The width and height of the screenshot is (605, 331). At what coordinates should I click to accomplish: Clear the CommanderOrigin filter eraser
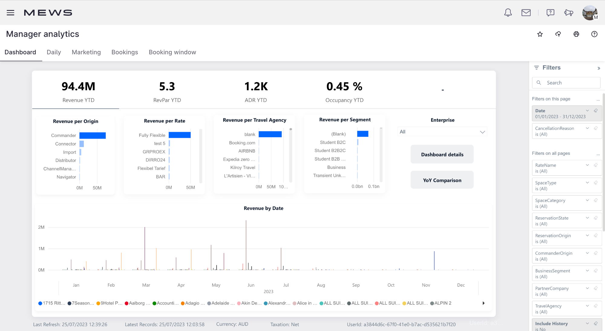596,253
